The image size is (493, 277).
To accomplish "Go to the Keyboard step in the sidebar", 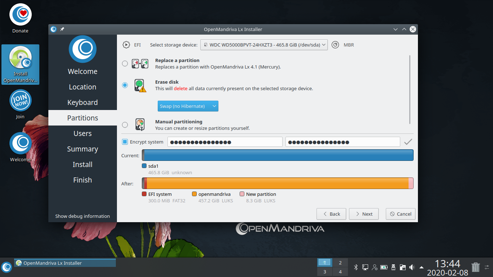I will (83, 102).
